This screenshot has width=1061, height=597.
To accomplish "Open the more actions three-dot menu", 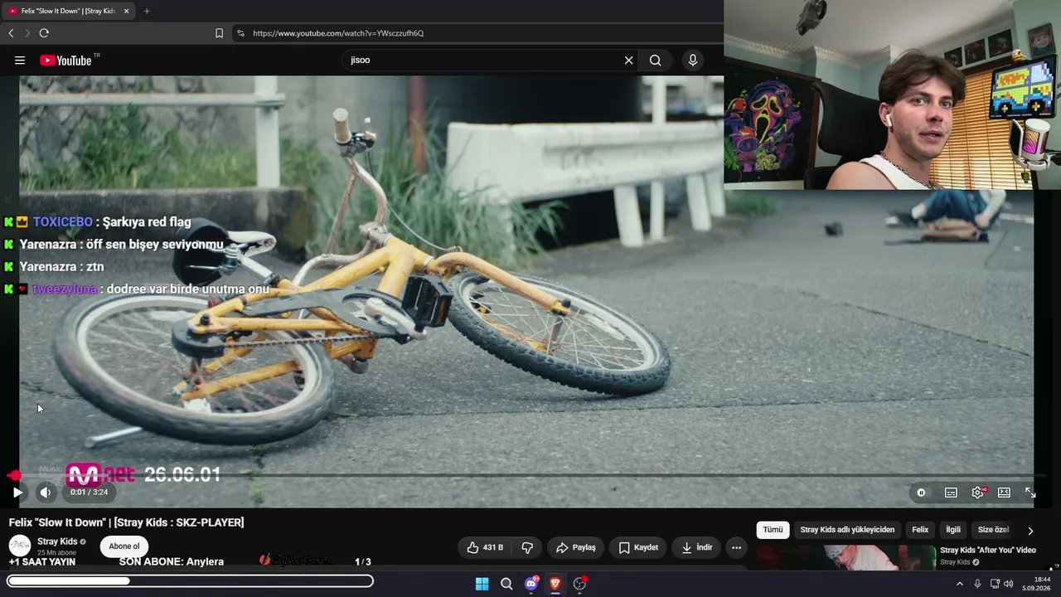I will pos(736,547).
